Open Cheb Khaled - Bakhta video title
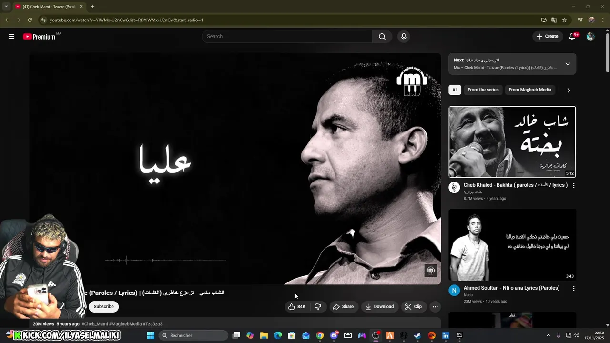Viewport: 610px width, 343px height. coord(516,185)
